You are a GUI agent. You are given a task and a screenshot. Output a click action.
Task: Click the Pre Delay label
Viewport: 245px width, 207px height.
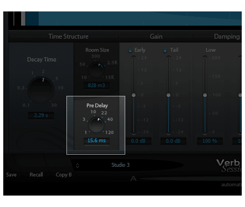click(x=97, y=106)
